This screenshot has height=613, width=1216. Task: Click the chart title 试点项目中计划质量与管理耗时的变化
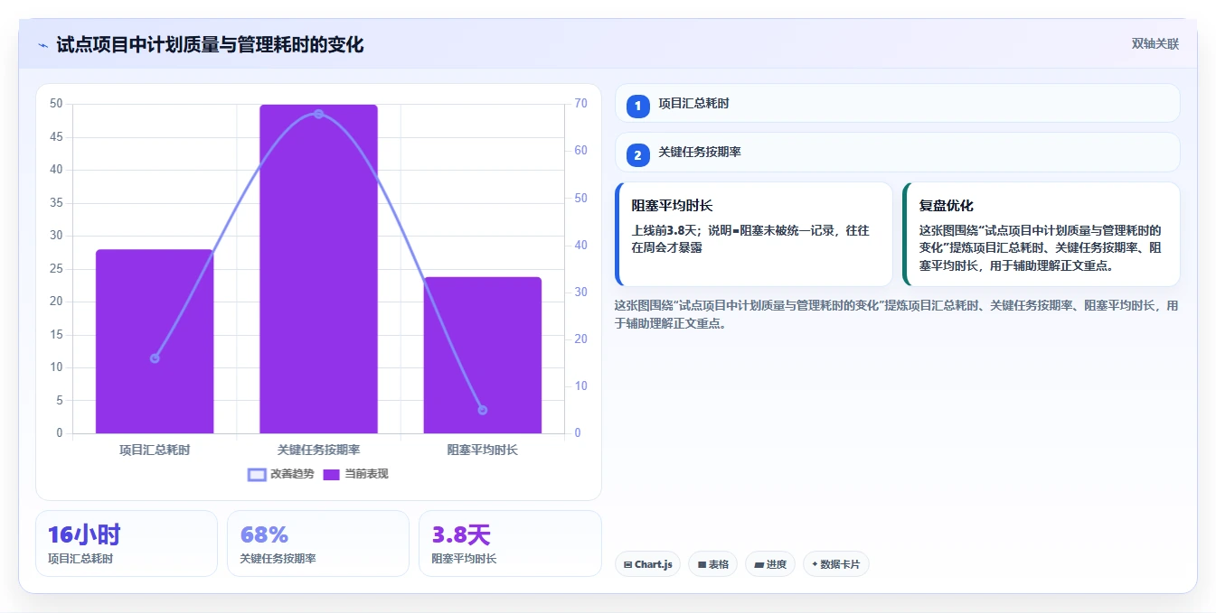click(210, 45)
